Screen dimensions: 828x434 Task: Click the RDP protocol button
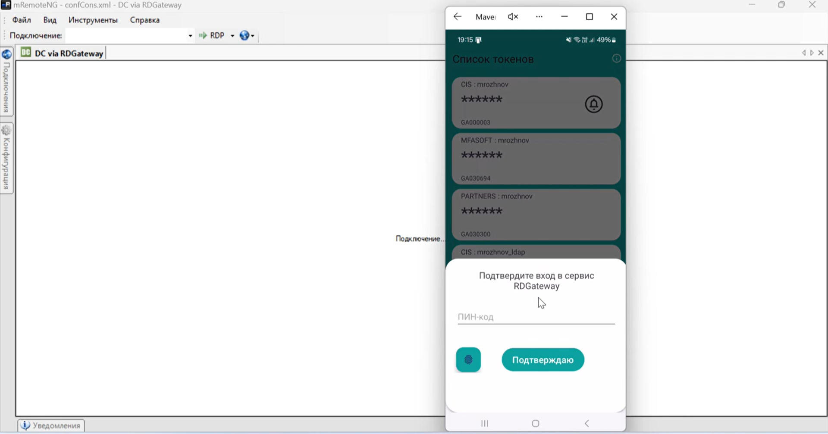click(212, 36)
